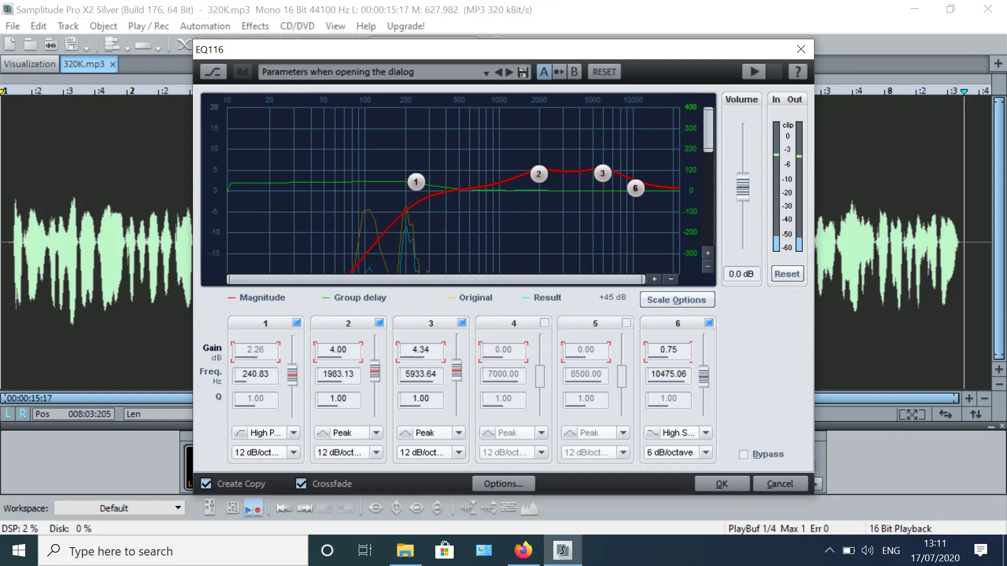Toggle the Bypass checkbox
The image size is (1007, 566).
pyautogui.click(x=743, y=454)
